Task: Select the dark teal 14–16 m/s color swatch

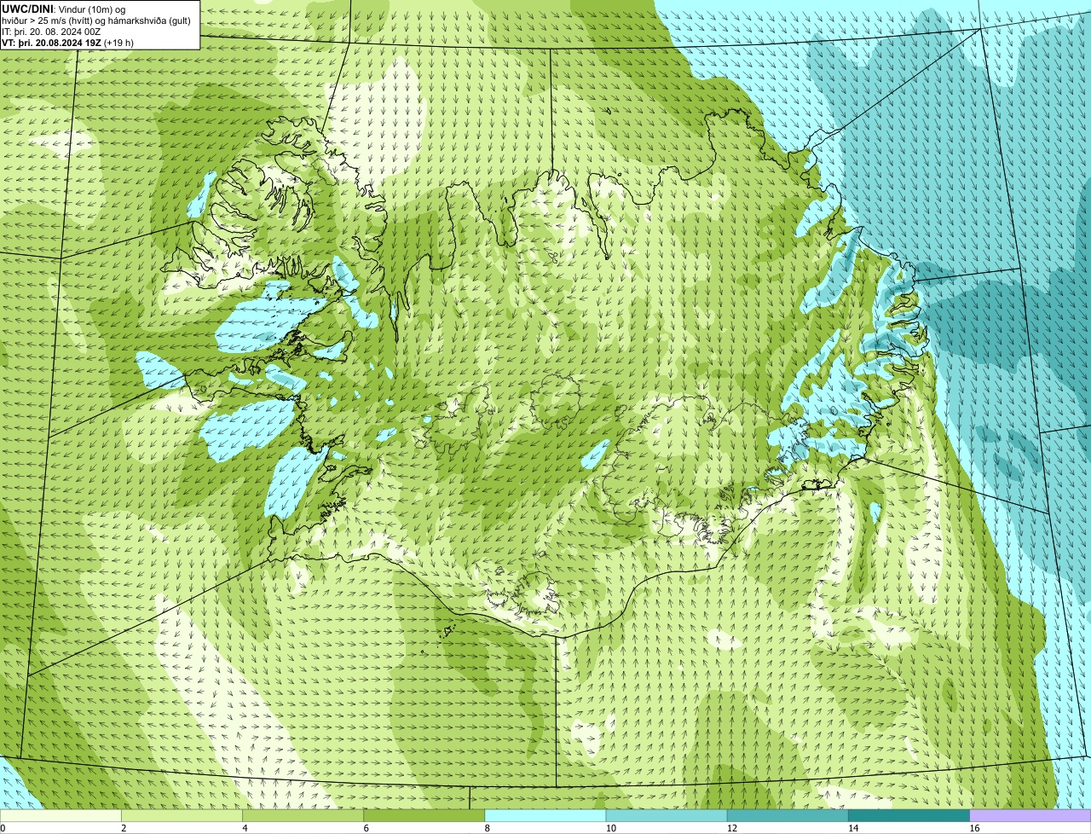Action: tap(909, 816)
